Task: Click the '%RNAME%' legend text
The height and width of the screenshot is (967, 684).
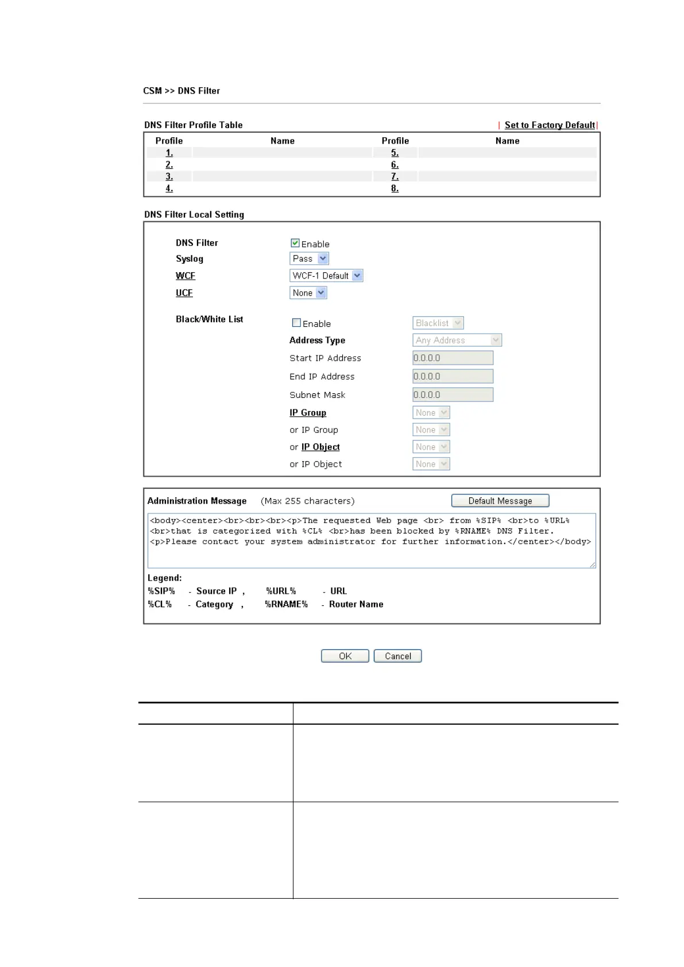Action: 286,604
